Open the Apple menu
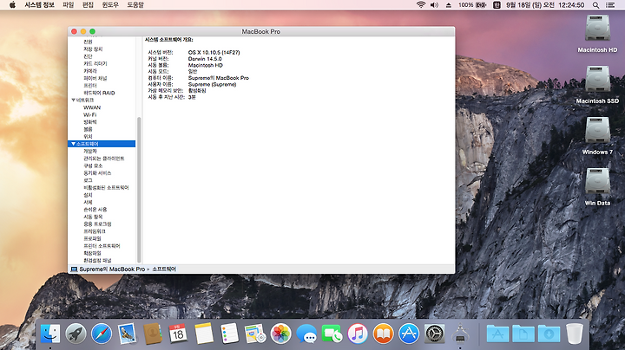Image resolution: width=625 pixels, height=350 pixels. (x=12, y=5)
